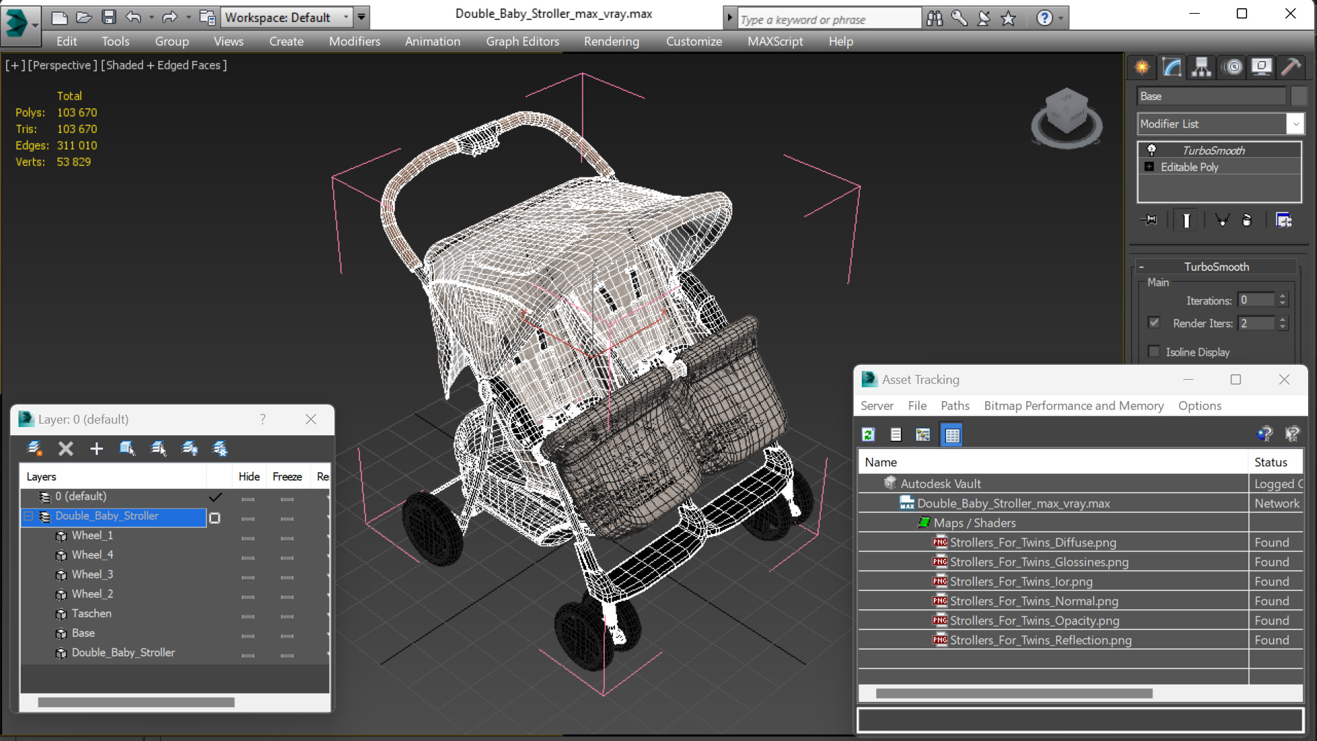Open the Utilities hammer panel tab
The width and height of the screenshot is (1317, 741).
click(x=1291, y=66)
